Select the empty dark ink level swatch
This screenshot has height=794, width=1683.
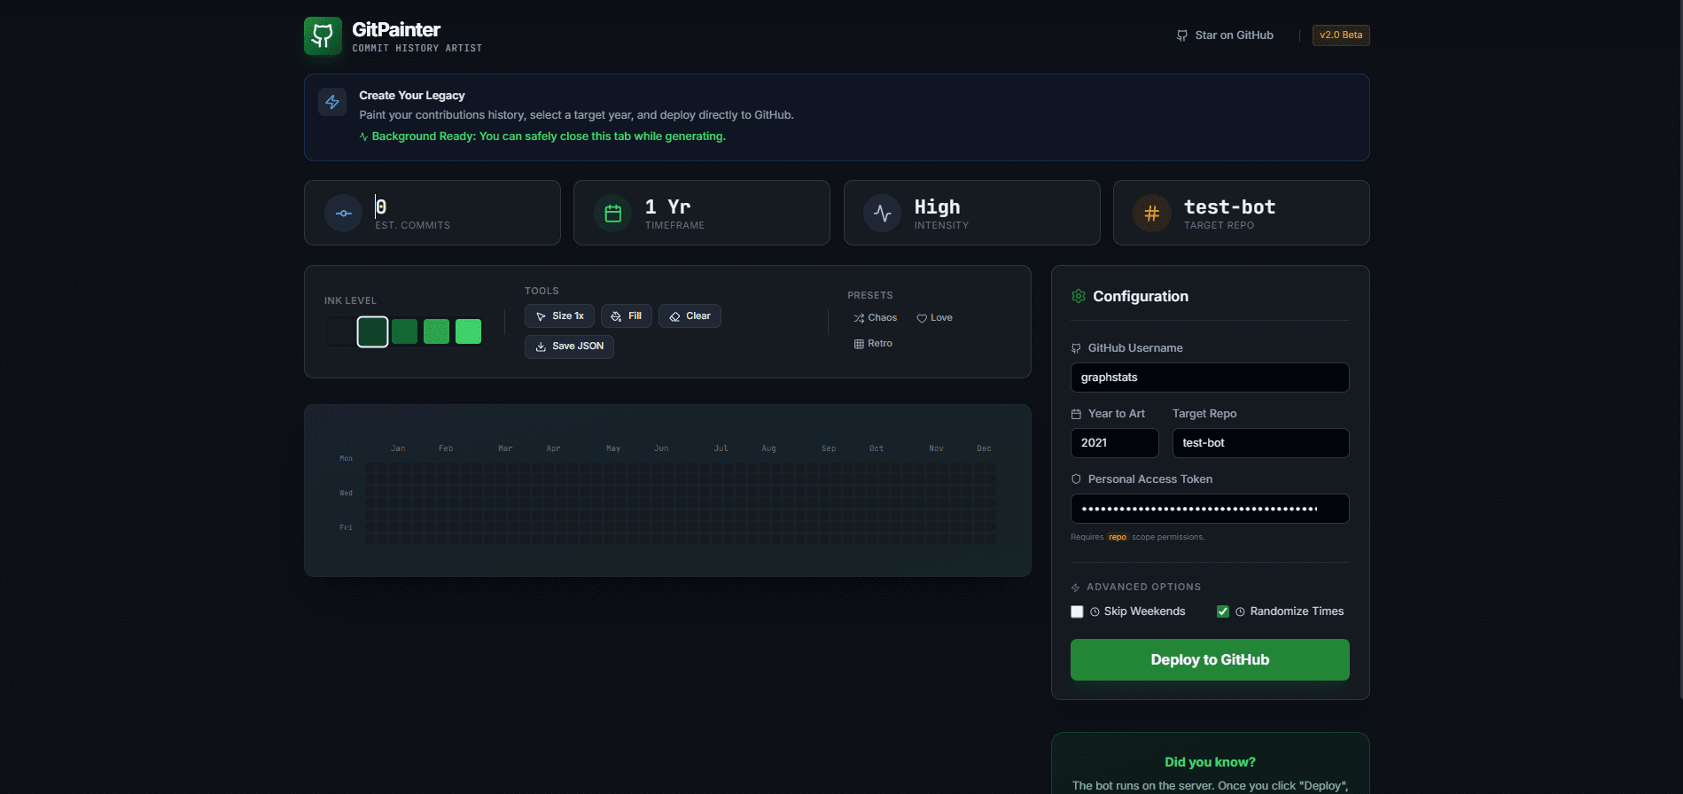(340, 331)
